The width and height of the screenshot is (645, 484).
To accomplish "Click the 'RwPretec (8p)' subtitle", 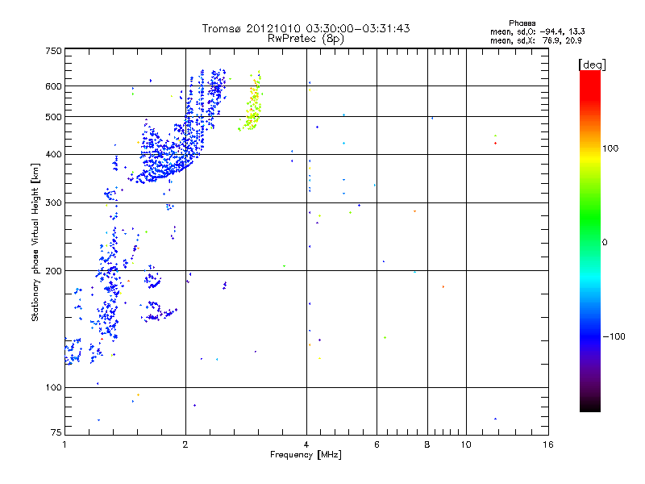I will click(306, 39).
